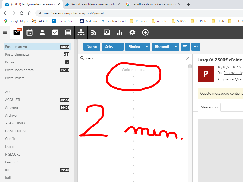Click the sort messages icon button
The image size is (243, 182).
[185, 47]
